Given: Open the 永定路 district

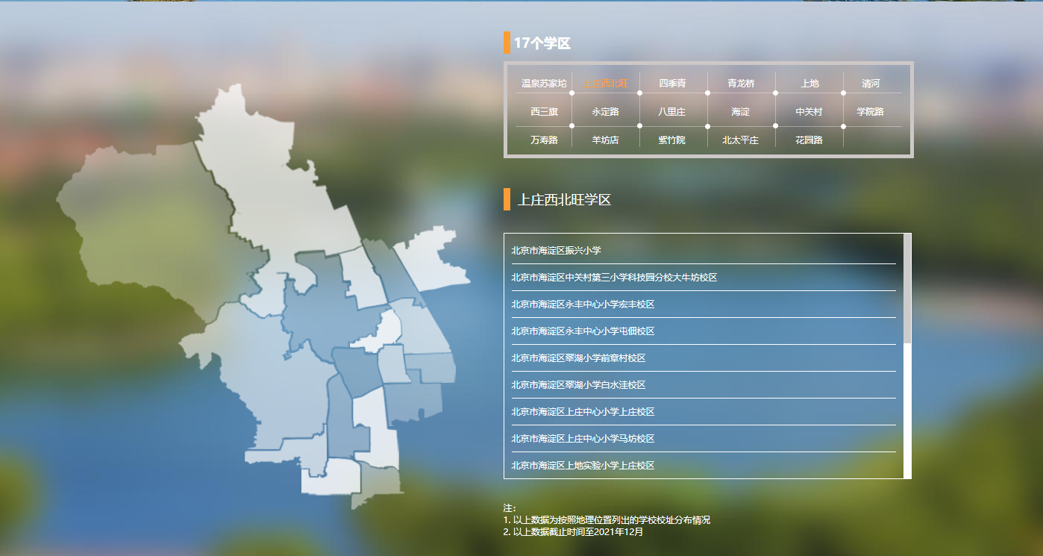Looking at the screenshot, I should tap(605, 112).
